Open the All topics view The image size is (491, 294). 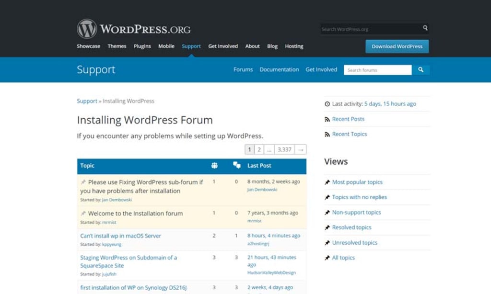click(x=343, y=258)
